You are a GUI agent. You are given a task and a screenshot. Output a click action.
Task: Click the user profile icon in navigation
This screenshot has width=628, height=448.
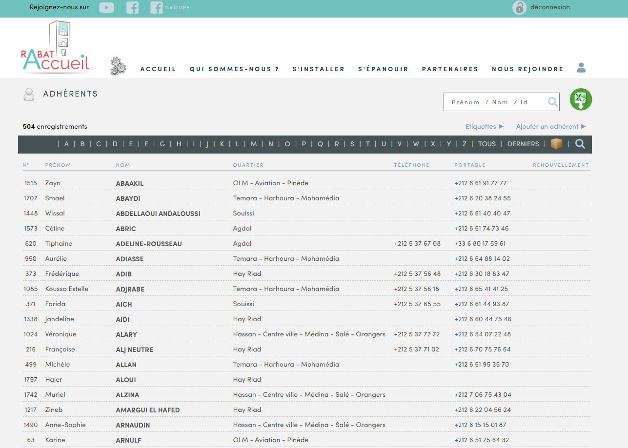tap(581, 68)
